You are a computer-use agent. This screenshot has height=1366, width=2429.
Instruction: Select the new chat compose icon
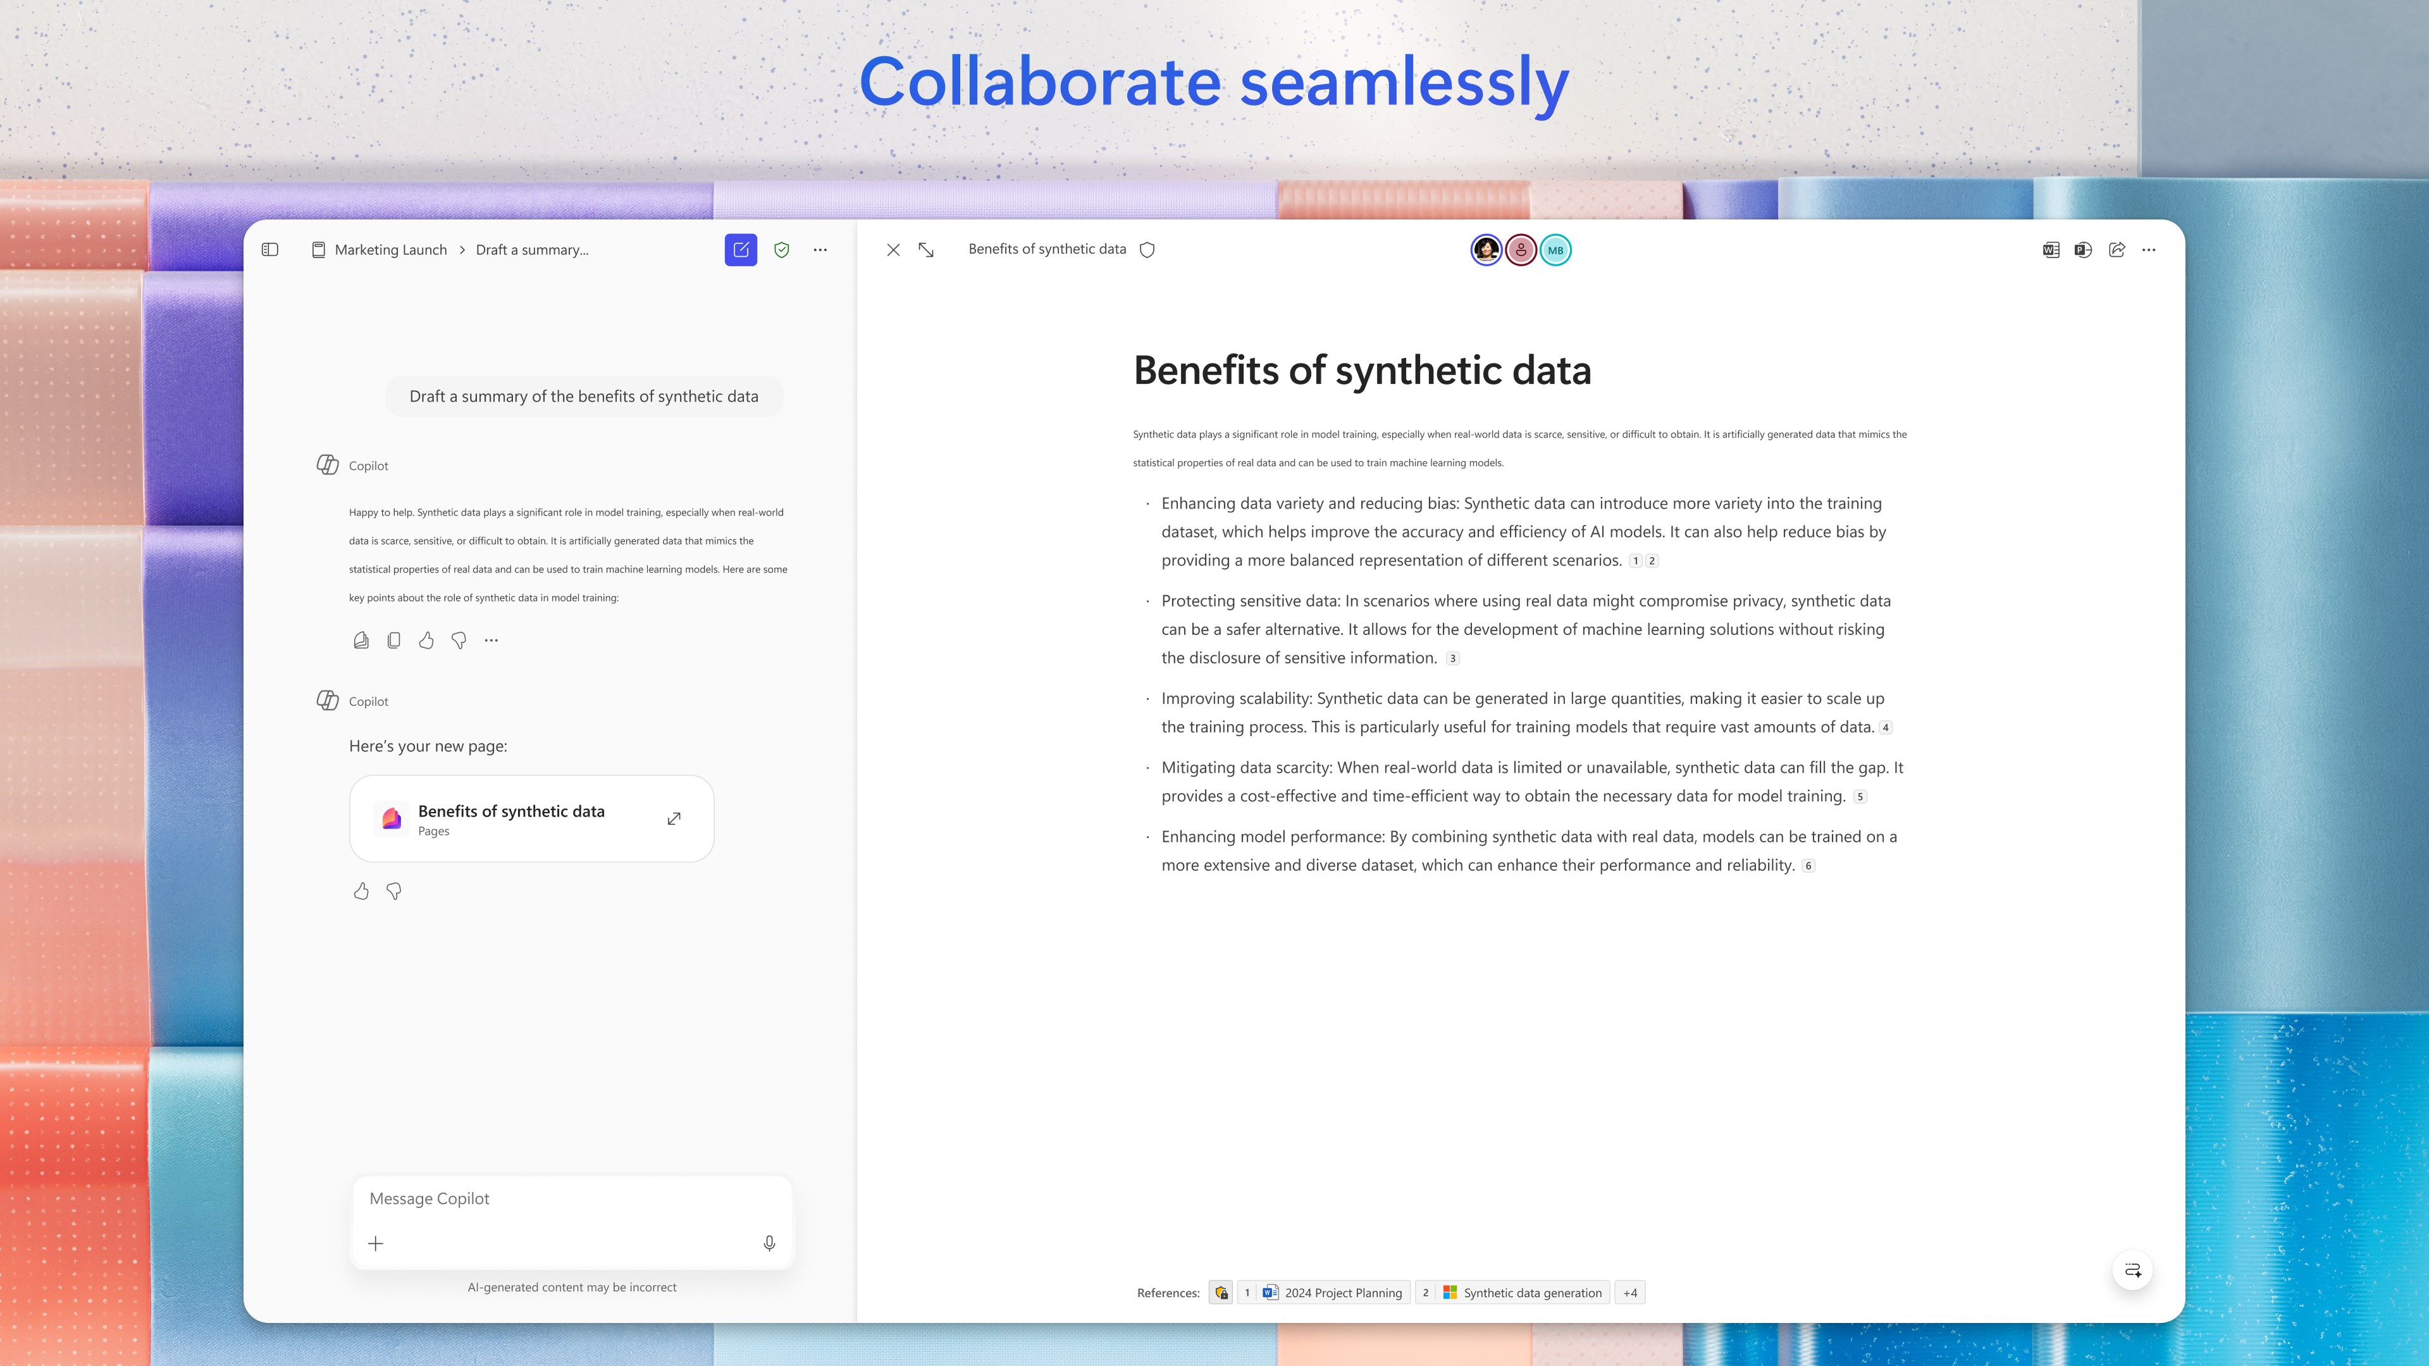click(x=741, y=250)
